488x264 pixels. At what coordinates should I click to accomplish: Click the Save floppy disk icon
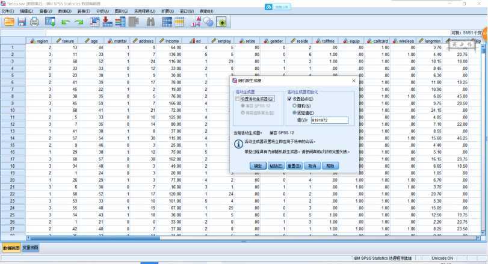tap(22, 22)
